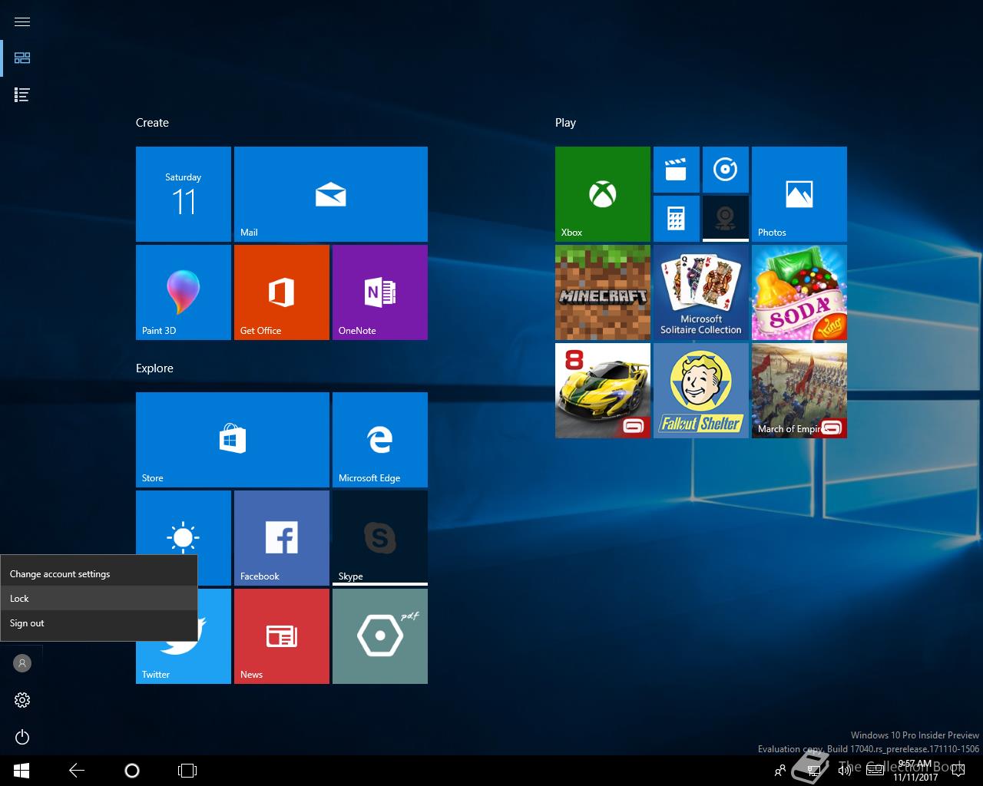Open the People icon in tray
This screenshot has width=983, height=786.
tap(780, 771)
